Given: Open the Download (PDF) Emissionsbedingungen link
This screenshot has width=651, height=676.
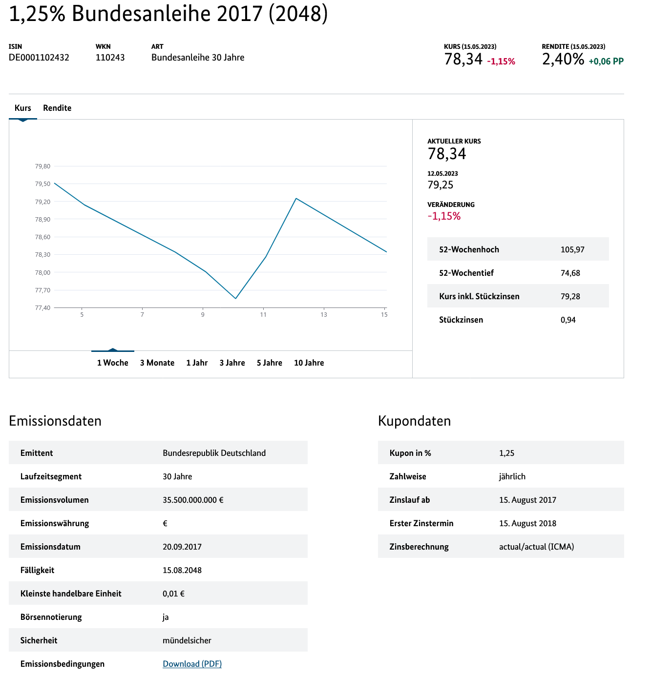Looking at the screenshot, I should (192, 664).
